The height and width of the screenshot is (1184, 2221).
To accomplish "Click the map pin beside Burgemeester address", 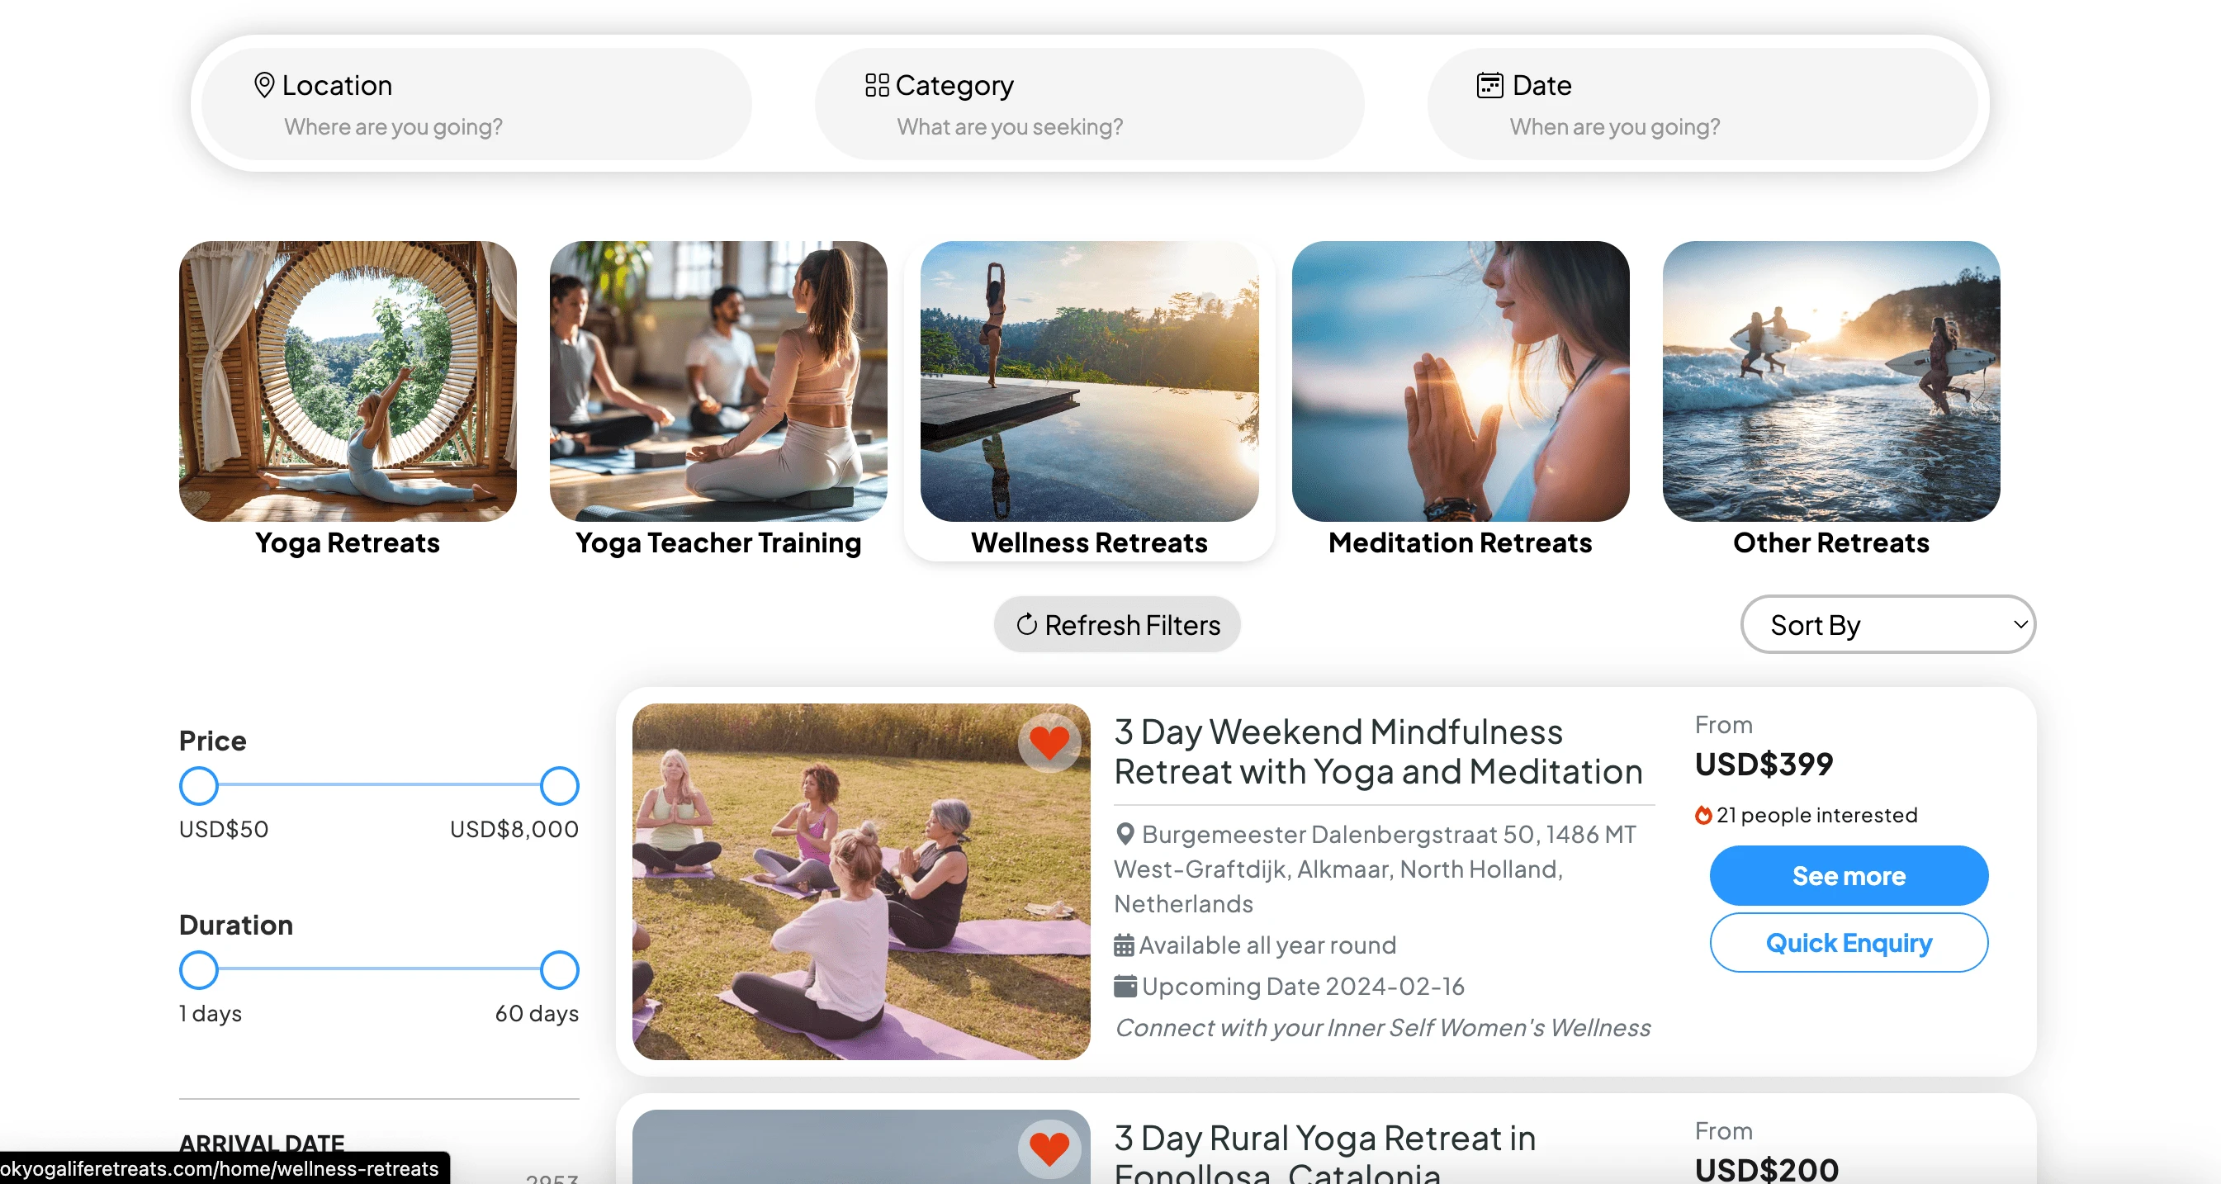I will click(1125, 834).
